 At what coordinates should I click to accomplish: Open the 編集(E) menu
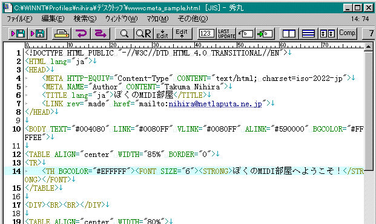(x=53, y=19)
